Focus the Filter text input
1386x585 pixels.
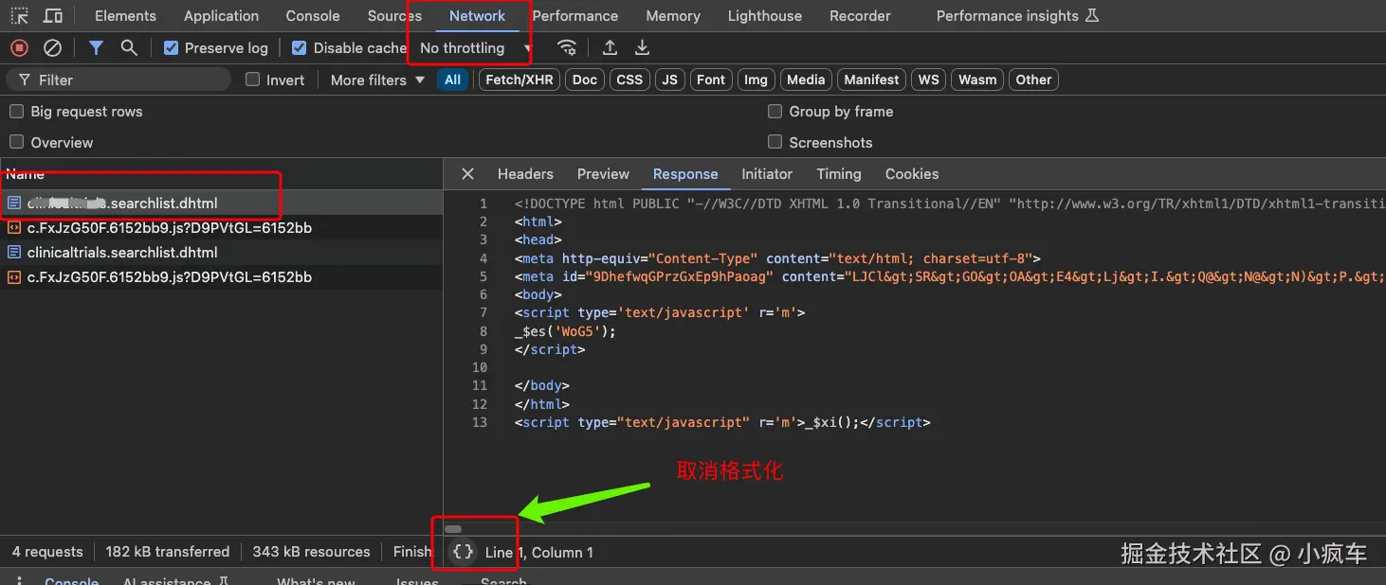[119, 80]
